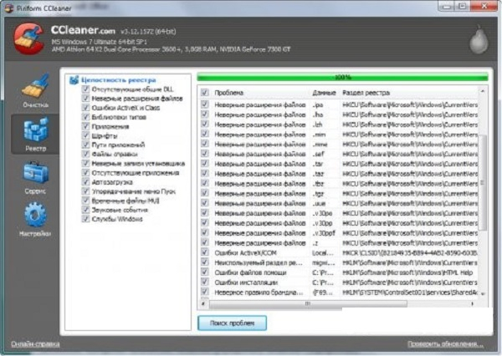Click the Целостность реестра heading text
Viewport: 502px width, 356px height.
119,80
